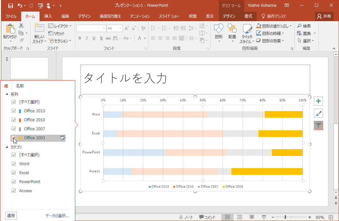The width and height of the screenshot is (339, 221).
Task: Center text alignment icon
Action: pos(160,38)
